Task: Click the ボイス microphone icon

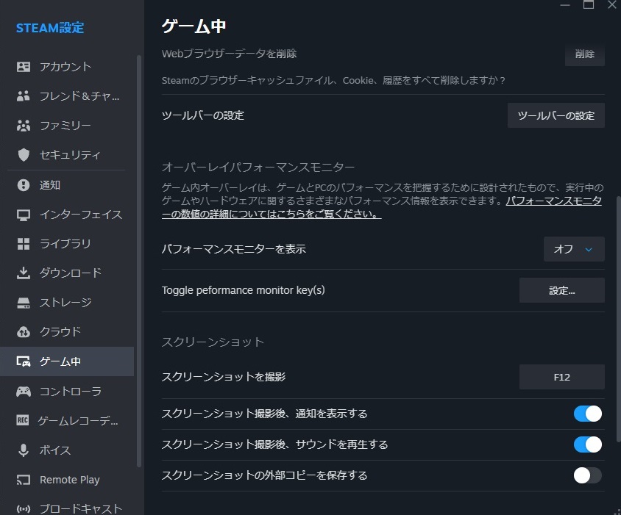Action: pyautogui.click(x=24, y=450)
